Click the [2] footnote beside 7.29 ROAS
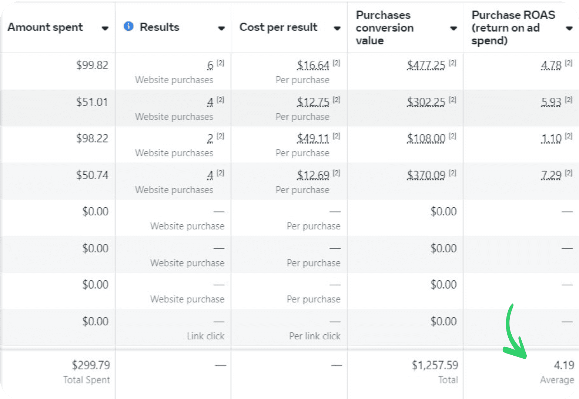579x399 pixels. 569,173
